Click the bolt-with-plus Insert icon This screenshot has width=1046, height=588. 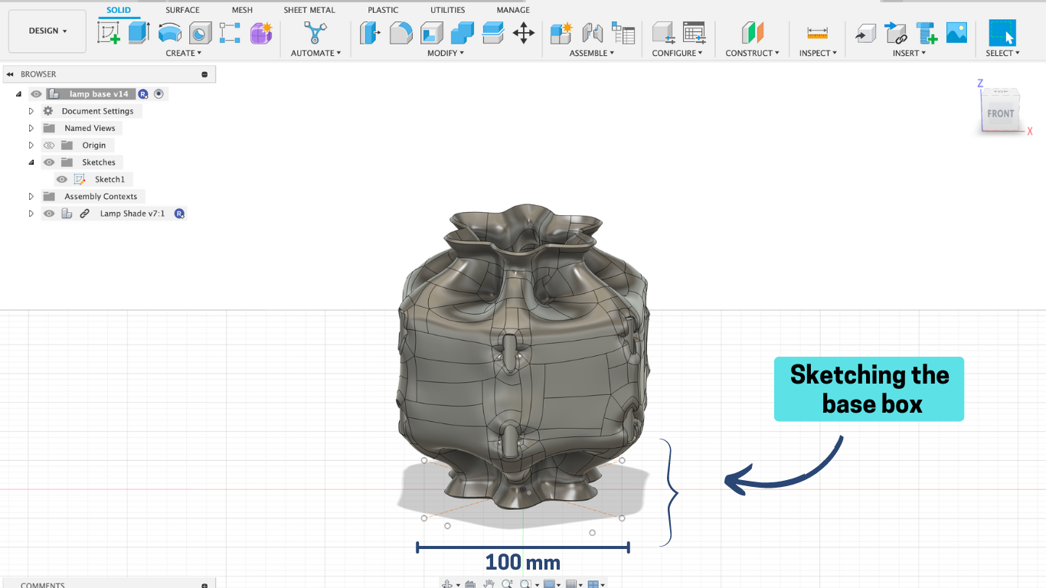(x=927, y=33)
